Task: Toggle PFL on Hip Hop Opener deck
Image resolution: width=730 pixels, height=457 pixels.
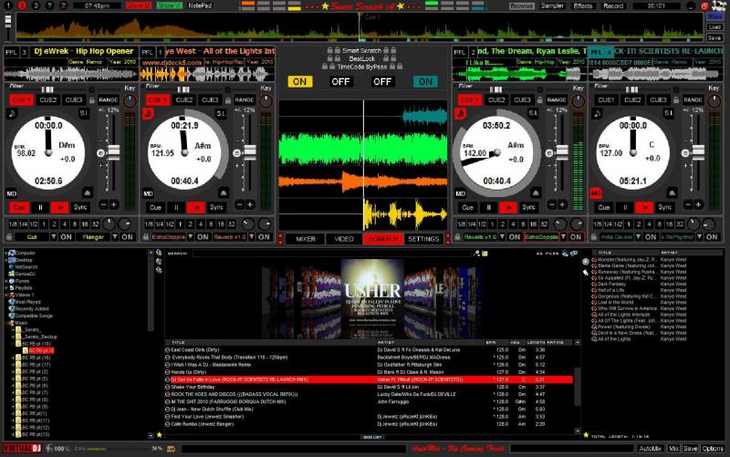Action: pyautogui.click(x=11, y=52)
